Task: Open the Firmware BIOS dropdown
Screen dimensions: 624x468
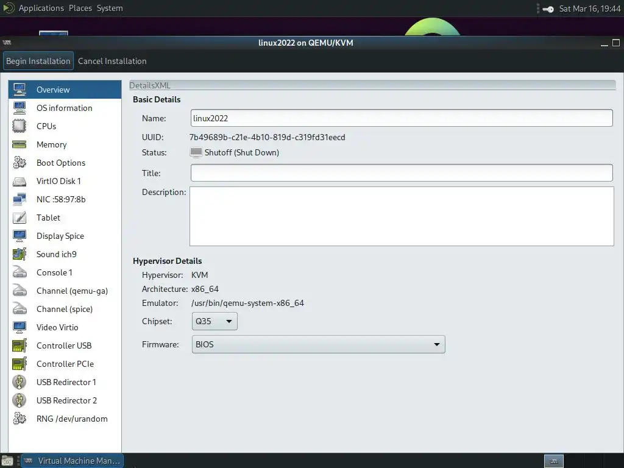Action: click(318, 344)
